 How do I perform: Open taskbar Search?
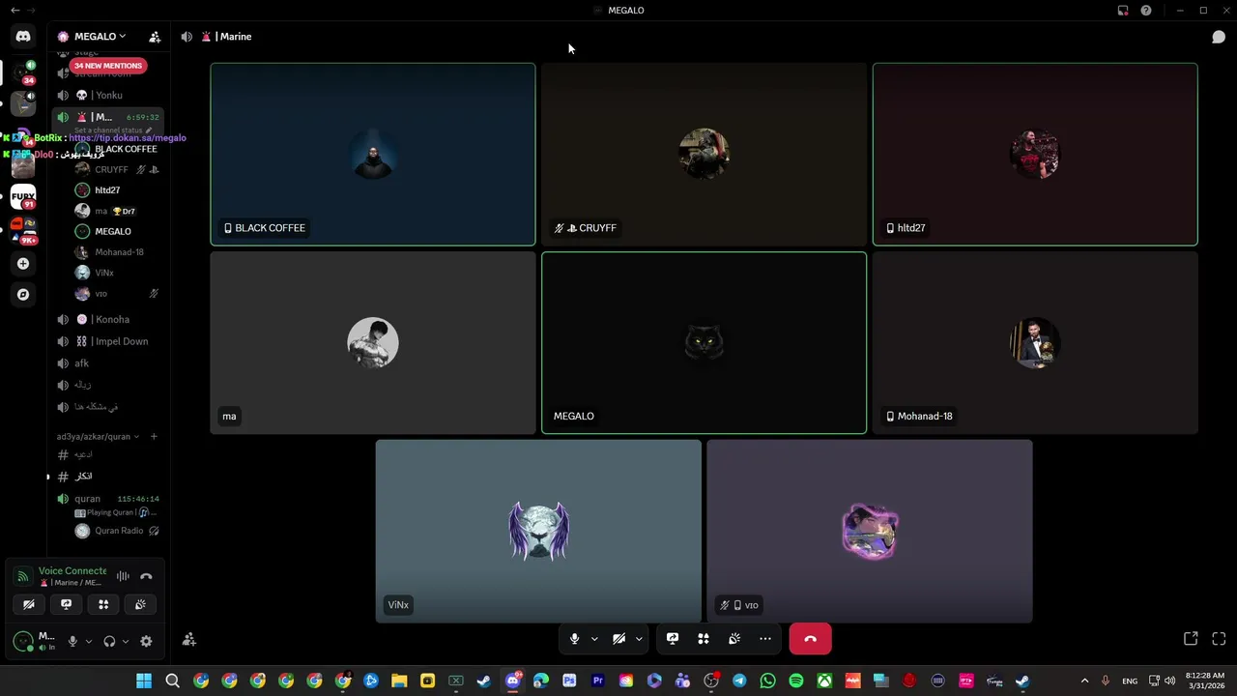pos(172,681)
